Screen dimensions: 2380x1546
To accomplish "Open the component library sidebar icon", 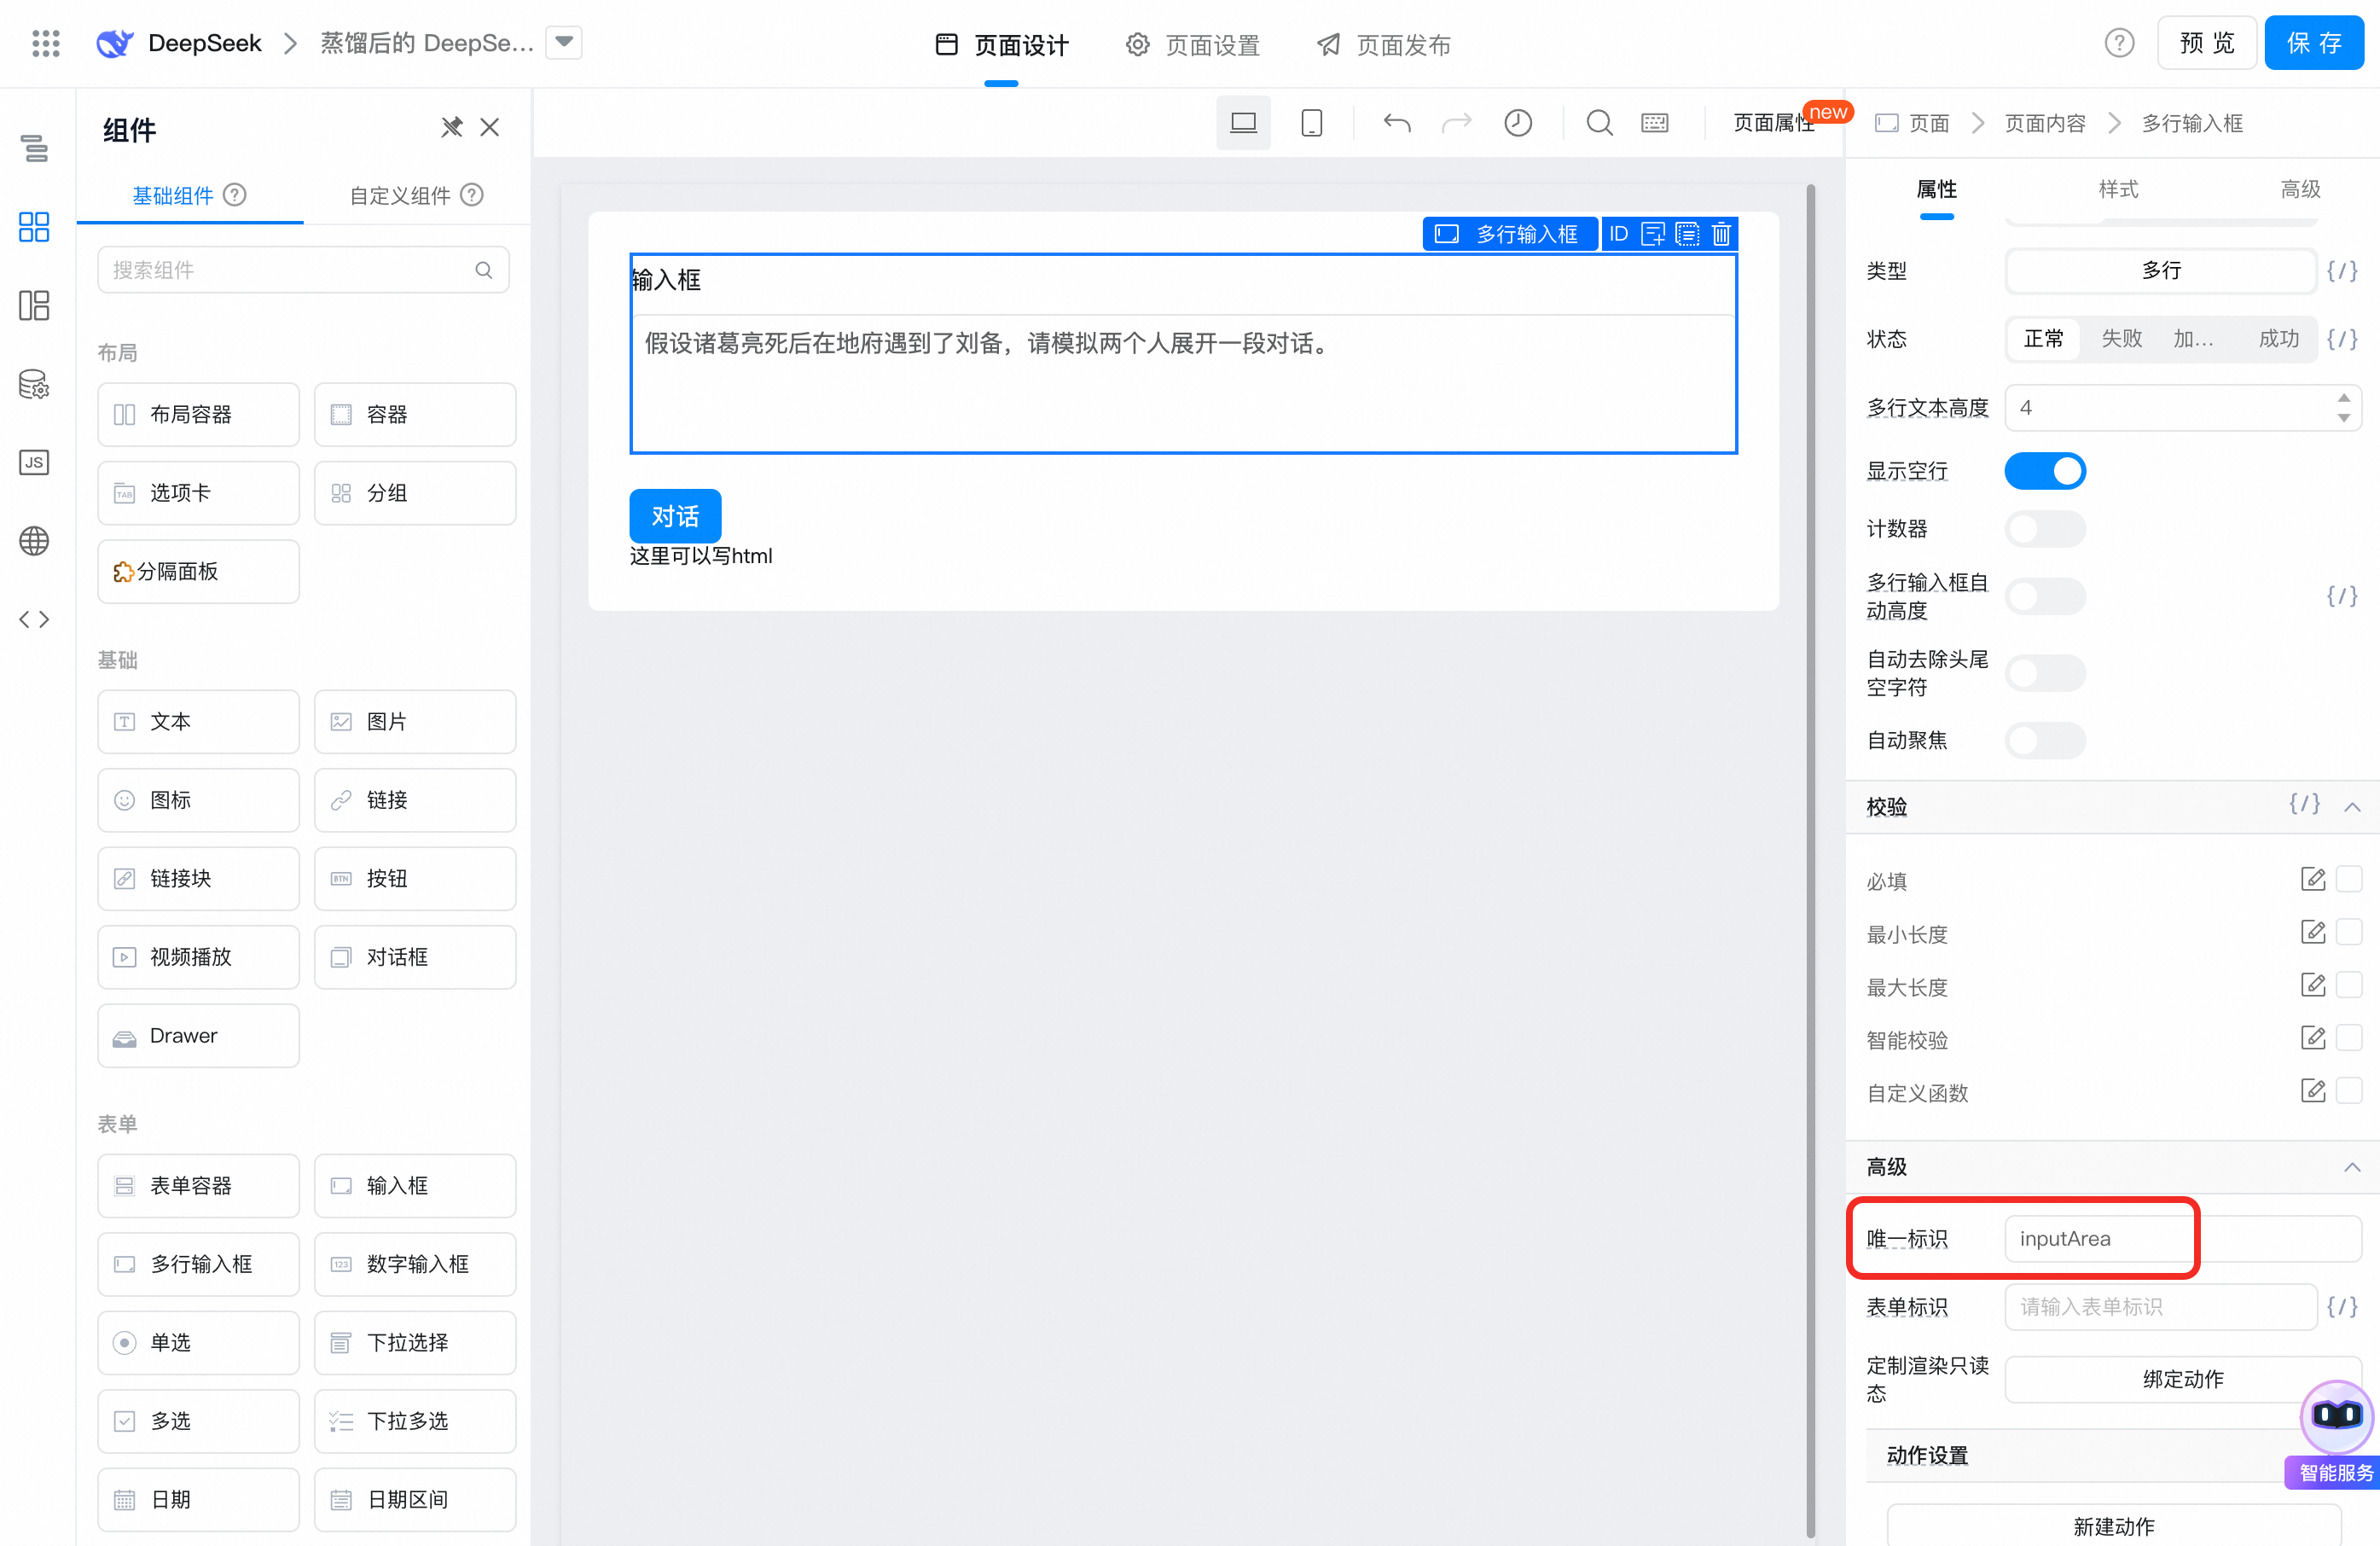I will click(x=34, y=226).
